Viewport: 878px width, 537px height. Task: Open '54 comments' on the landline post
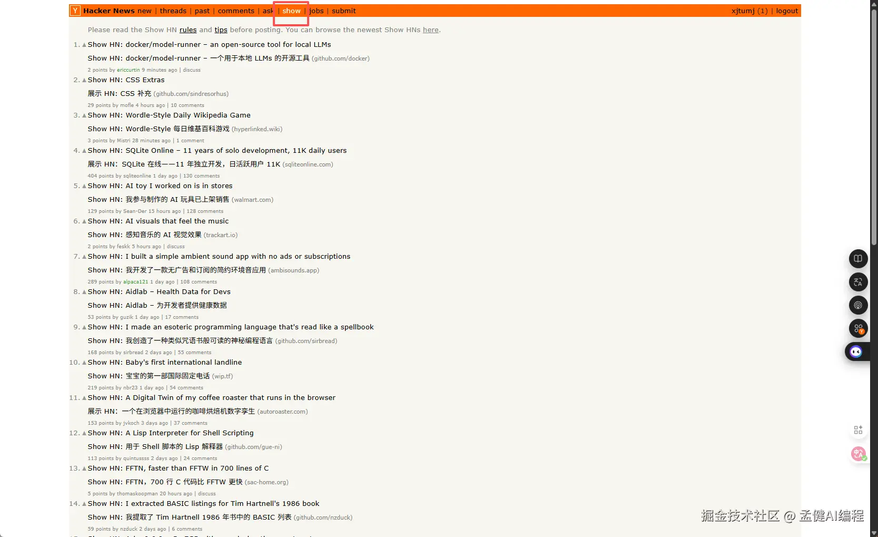coord(186,388)
